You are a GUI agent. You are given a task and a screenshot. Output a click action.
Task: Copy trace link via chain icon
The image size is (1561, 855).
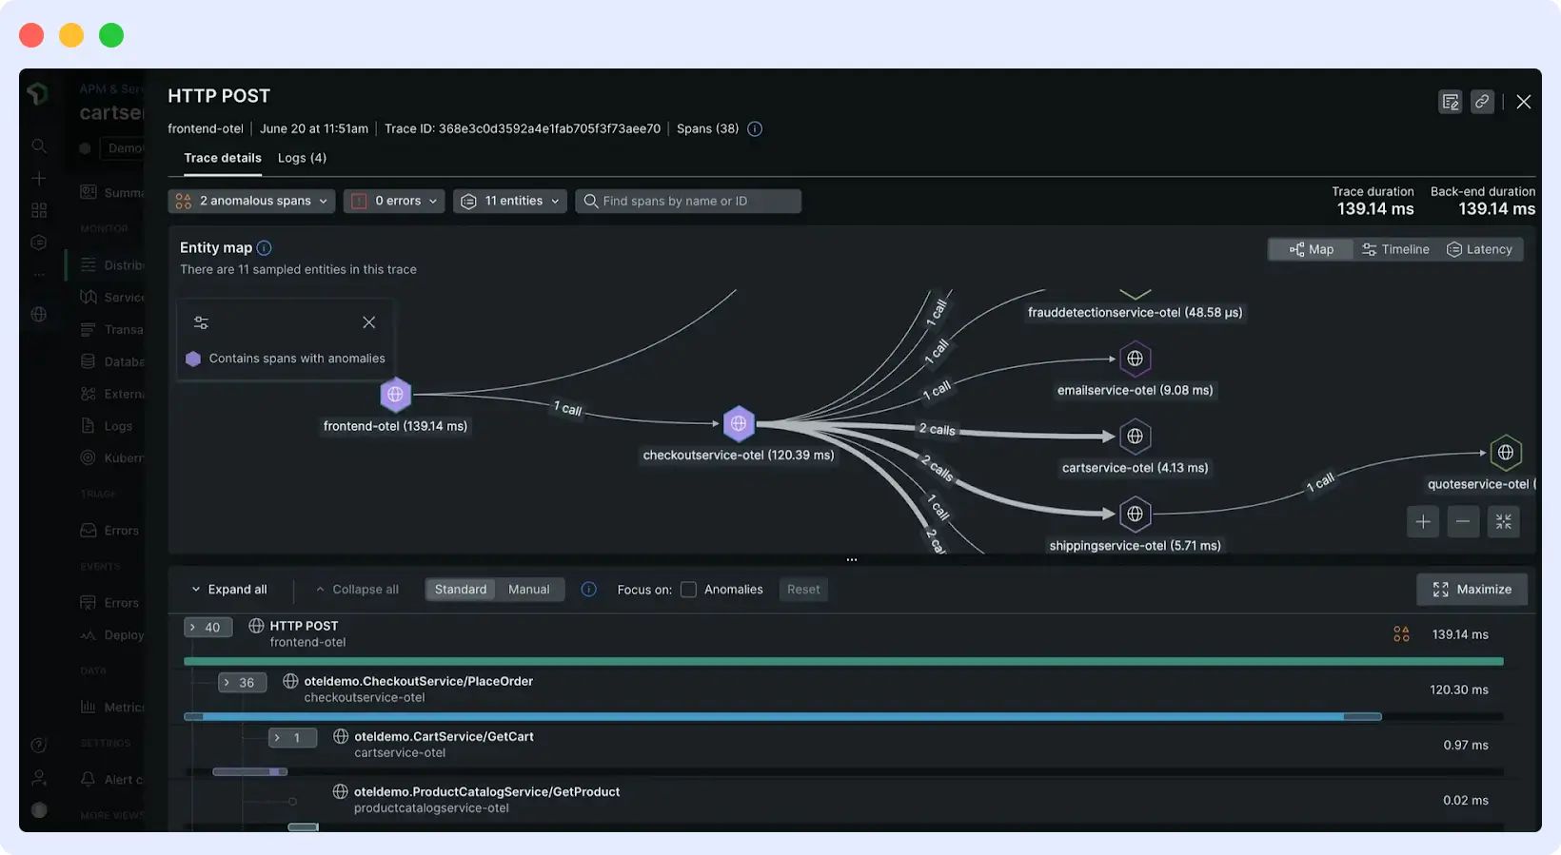pyautogui.click(x=1482, y=102)
